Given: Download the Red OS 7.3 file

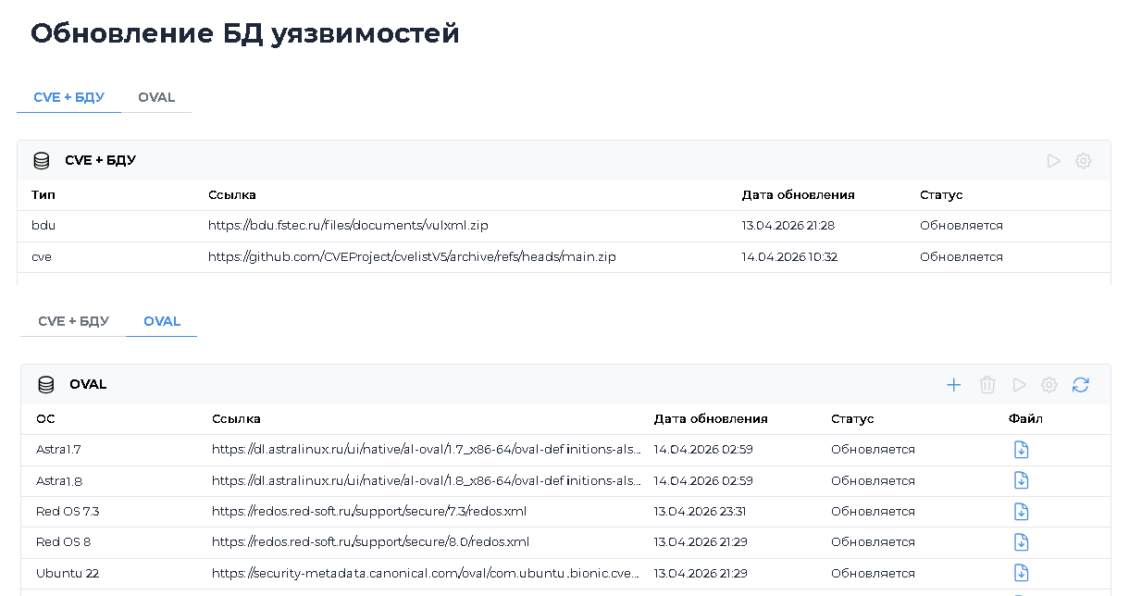Looking at the screenshot, I should [x=1021, y=511].
